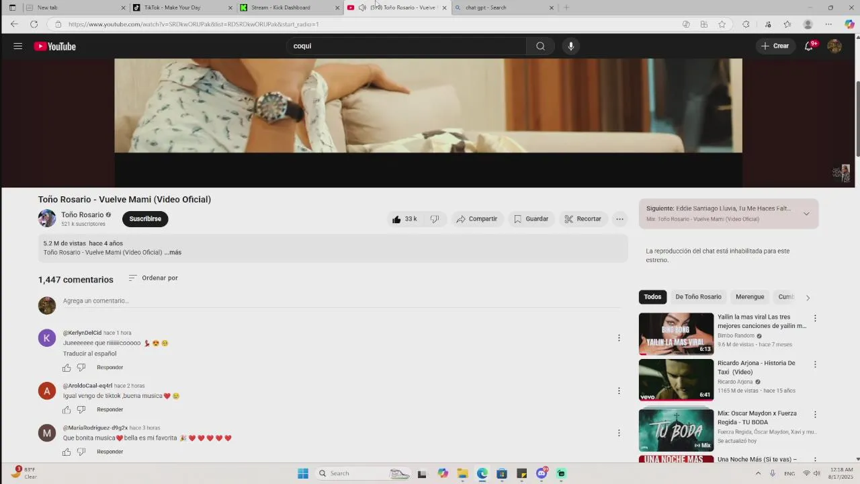The image size is (860, 484).
Task: Open the Ricardo Arjona Historia de Taxi thumbnail
Action: coord(676,380)
